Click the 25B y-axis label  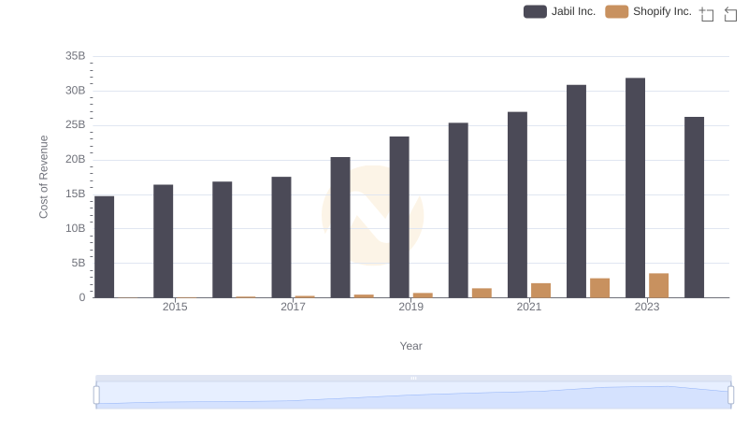(76, 125)
